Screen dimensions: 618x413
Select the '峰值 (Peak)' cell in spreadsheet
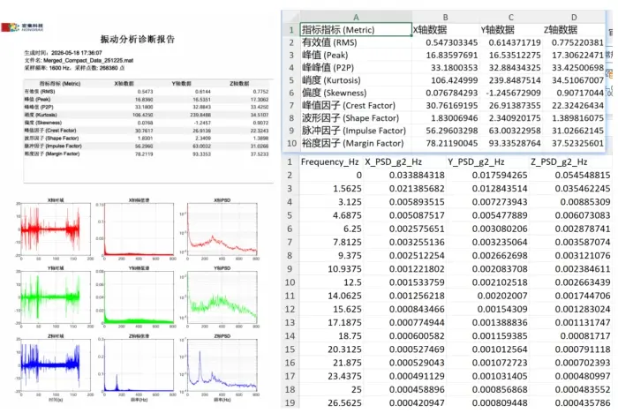[x=356, y=55]
